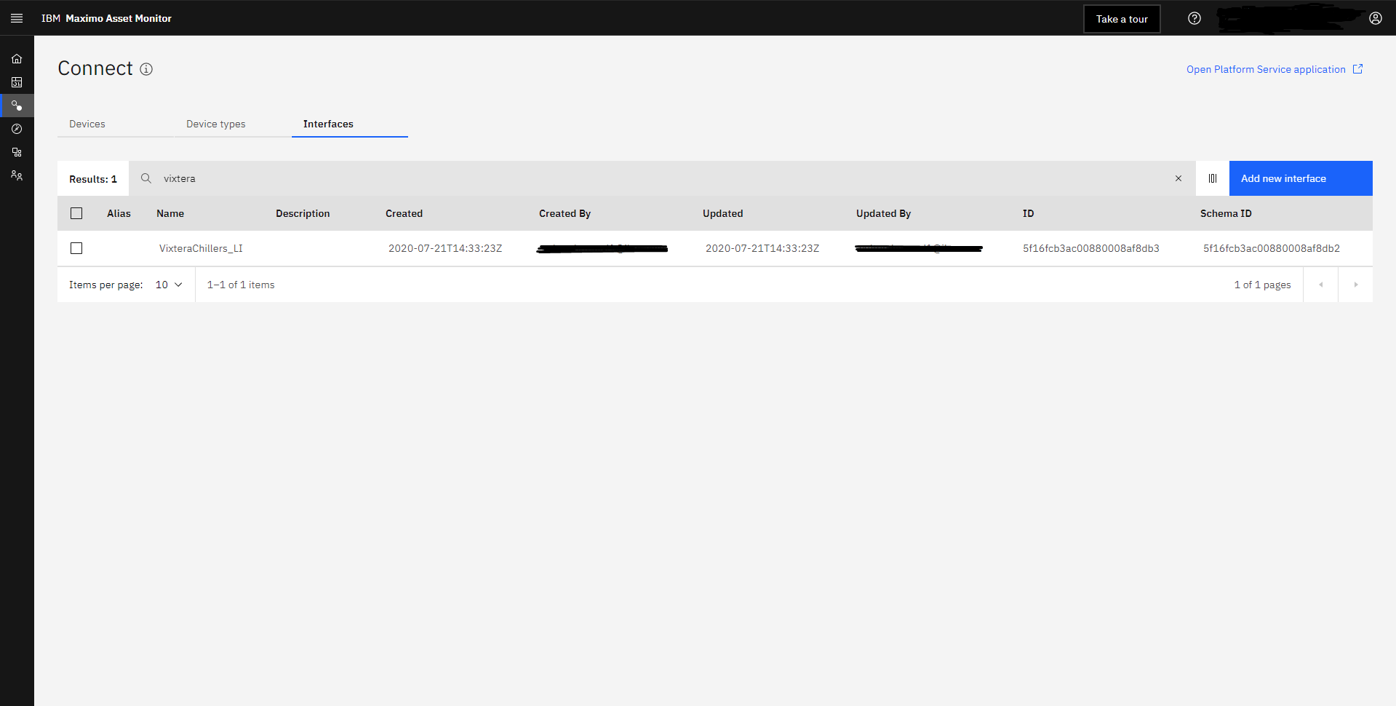Click the help question mark icon
Viewport: 1396px width, 706px height.
tap(1194, 18)
